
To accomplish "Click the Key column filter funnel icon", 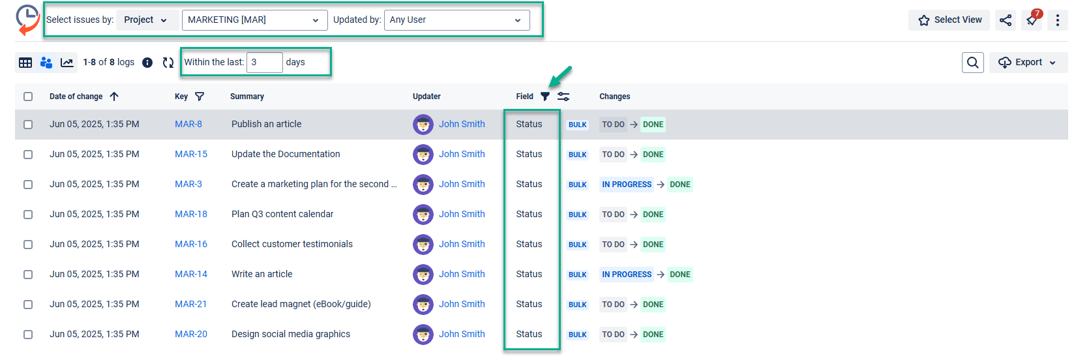I will [x=200, y=97].
